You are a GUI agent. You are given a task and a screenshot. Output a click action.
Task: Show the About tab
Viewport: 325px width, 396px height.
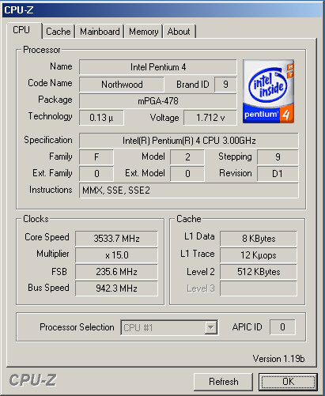pos(179,32)
